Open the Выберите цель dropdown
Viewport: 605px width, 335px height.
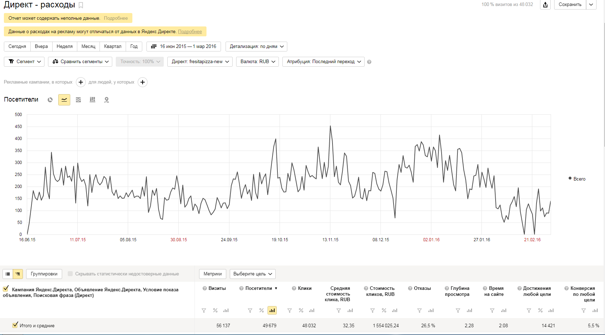pyautogui.click(x=253, y=274)
